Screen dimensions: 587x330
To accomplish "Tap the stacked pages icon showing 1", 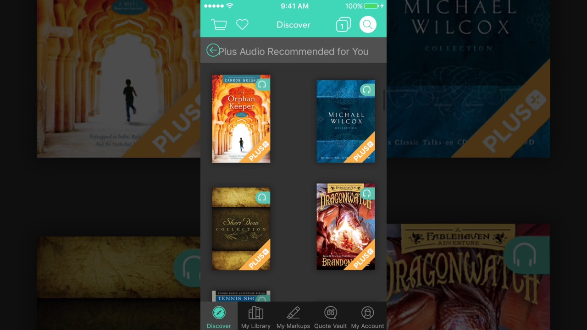I will 343,25.
